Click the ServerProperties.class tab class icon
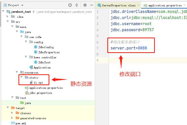Viewport: 187px width, 125px height. click(x=99, y=5)
